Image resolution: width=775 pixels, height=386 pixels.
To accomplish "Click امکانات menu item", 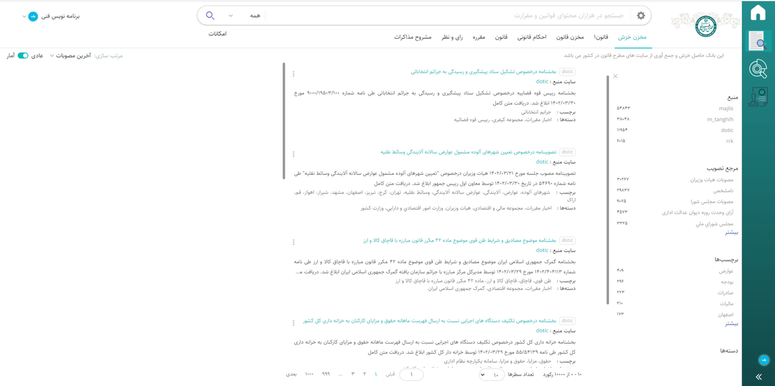I will [217, 34].
